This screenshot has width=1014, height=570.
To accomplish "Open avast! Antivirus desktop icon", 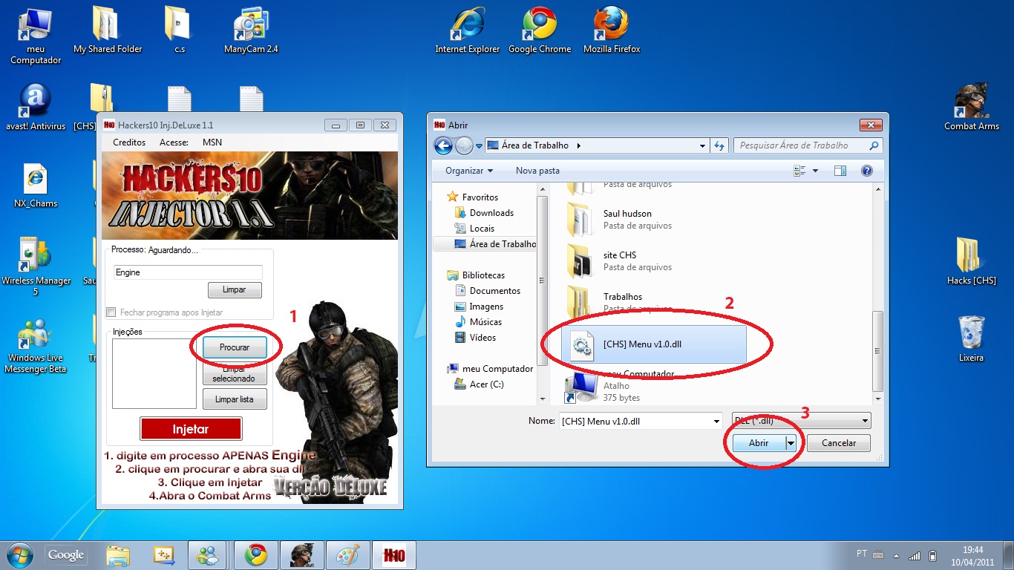I will point(35,107).
